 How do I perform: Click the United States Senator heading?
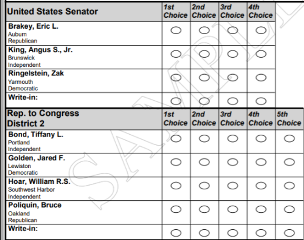pos(52,12)
